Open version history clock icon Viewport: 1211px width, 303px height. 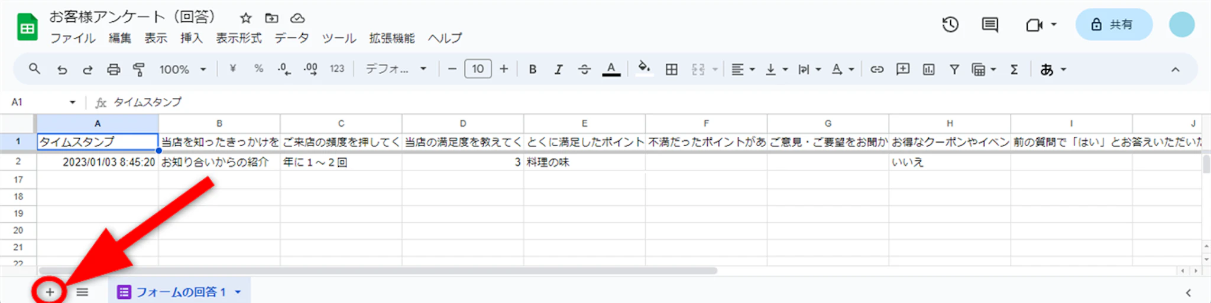pyautogui.click(x=950, y=25)
